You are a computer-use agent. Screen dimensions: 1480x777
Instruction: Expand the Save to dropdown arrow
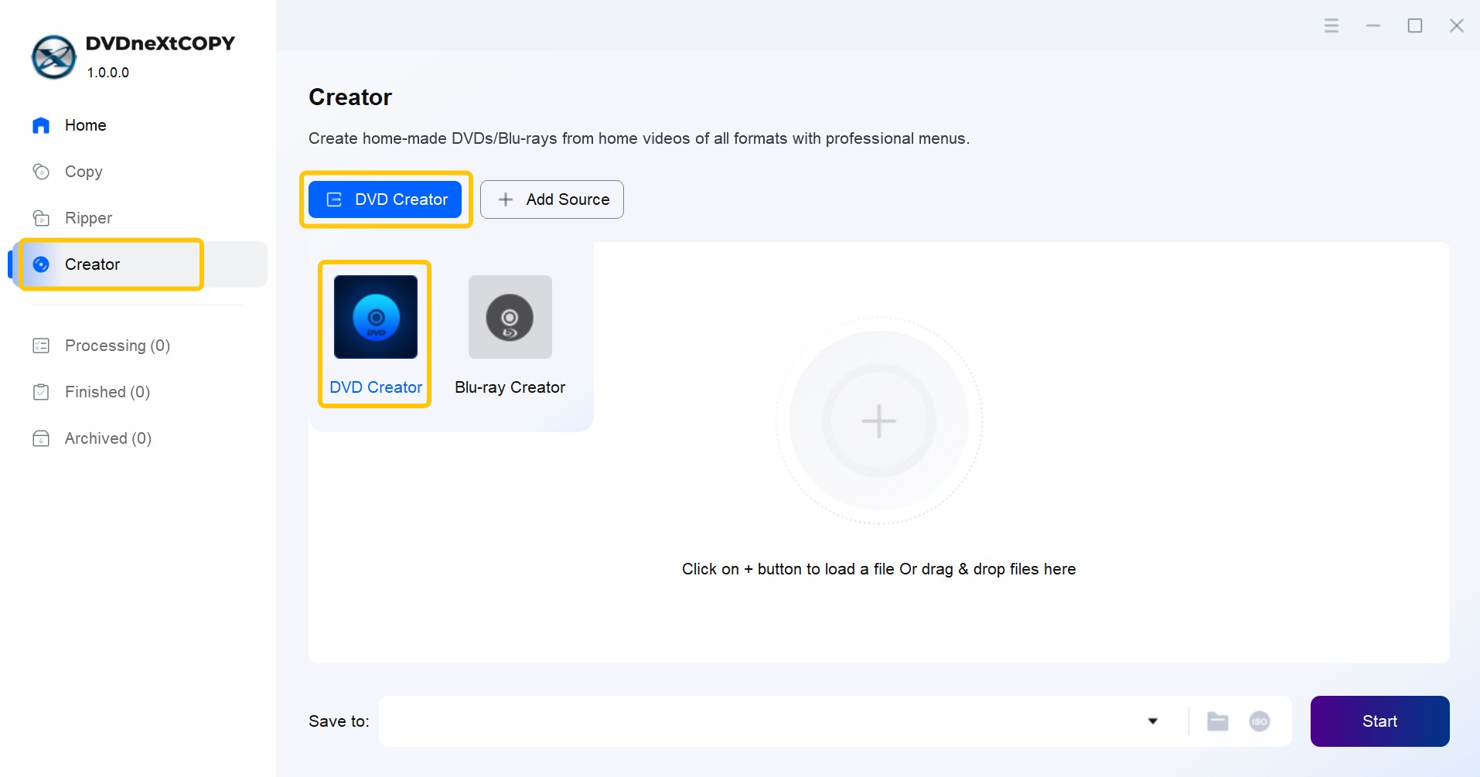(1153, 721)
